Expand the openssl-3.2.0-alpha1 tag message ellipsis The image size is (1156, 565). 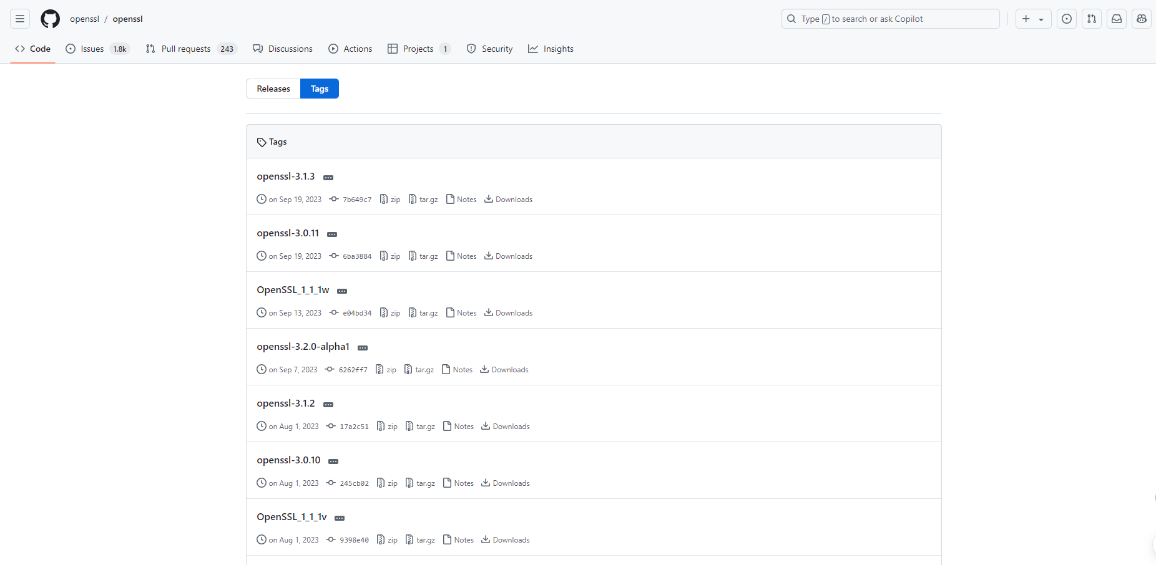click(x=363, y=348)
